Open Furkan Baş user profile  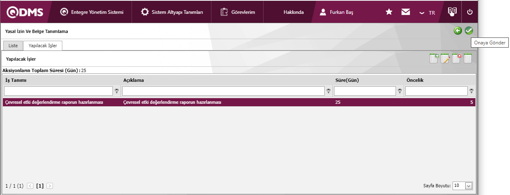[336, 12]
